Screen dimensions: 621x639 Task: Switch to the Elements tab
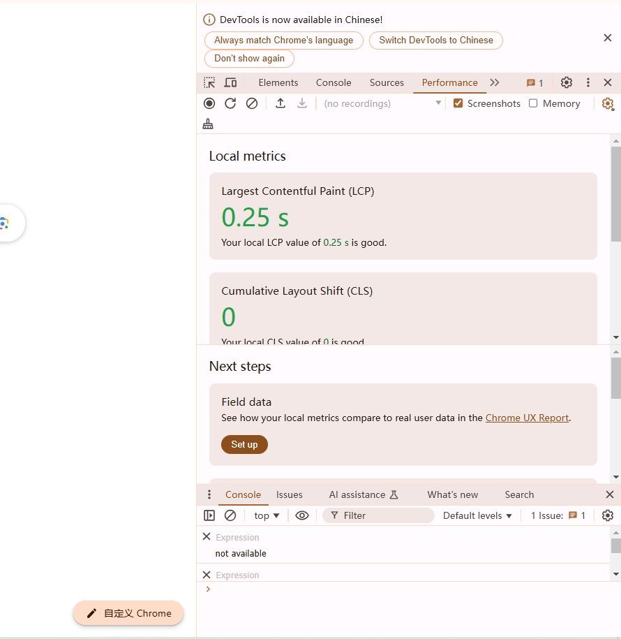click(278, 82)
